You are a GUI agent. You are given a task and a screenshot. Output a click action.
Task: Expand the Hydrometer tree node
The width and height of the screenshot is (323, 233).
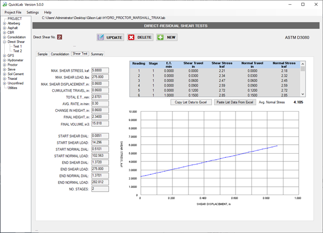pyautogui.click(x=4, y=60)
